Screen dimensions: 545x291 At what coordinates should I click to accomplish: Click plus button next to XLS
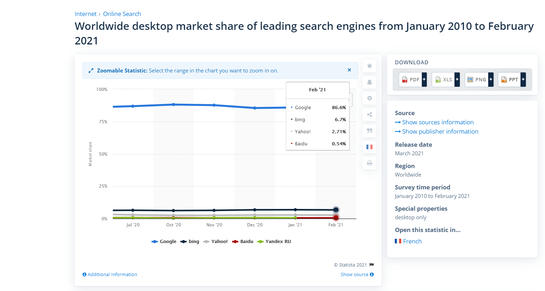(457, 80)
